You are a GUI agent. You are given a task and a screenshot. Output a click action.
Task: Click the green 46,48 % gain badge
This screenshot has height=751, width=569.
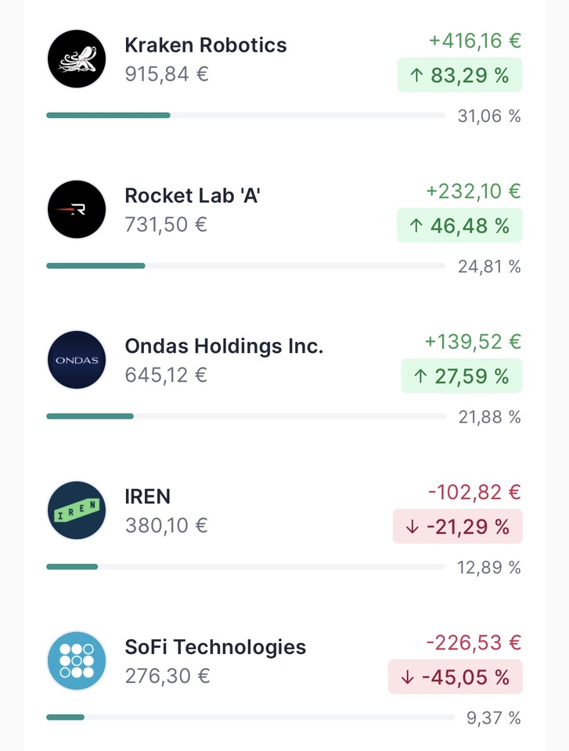[459, 226]
